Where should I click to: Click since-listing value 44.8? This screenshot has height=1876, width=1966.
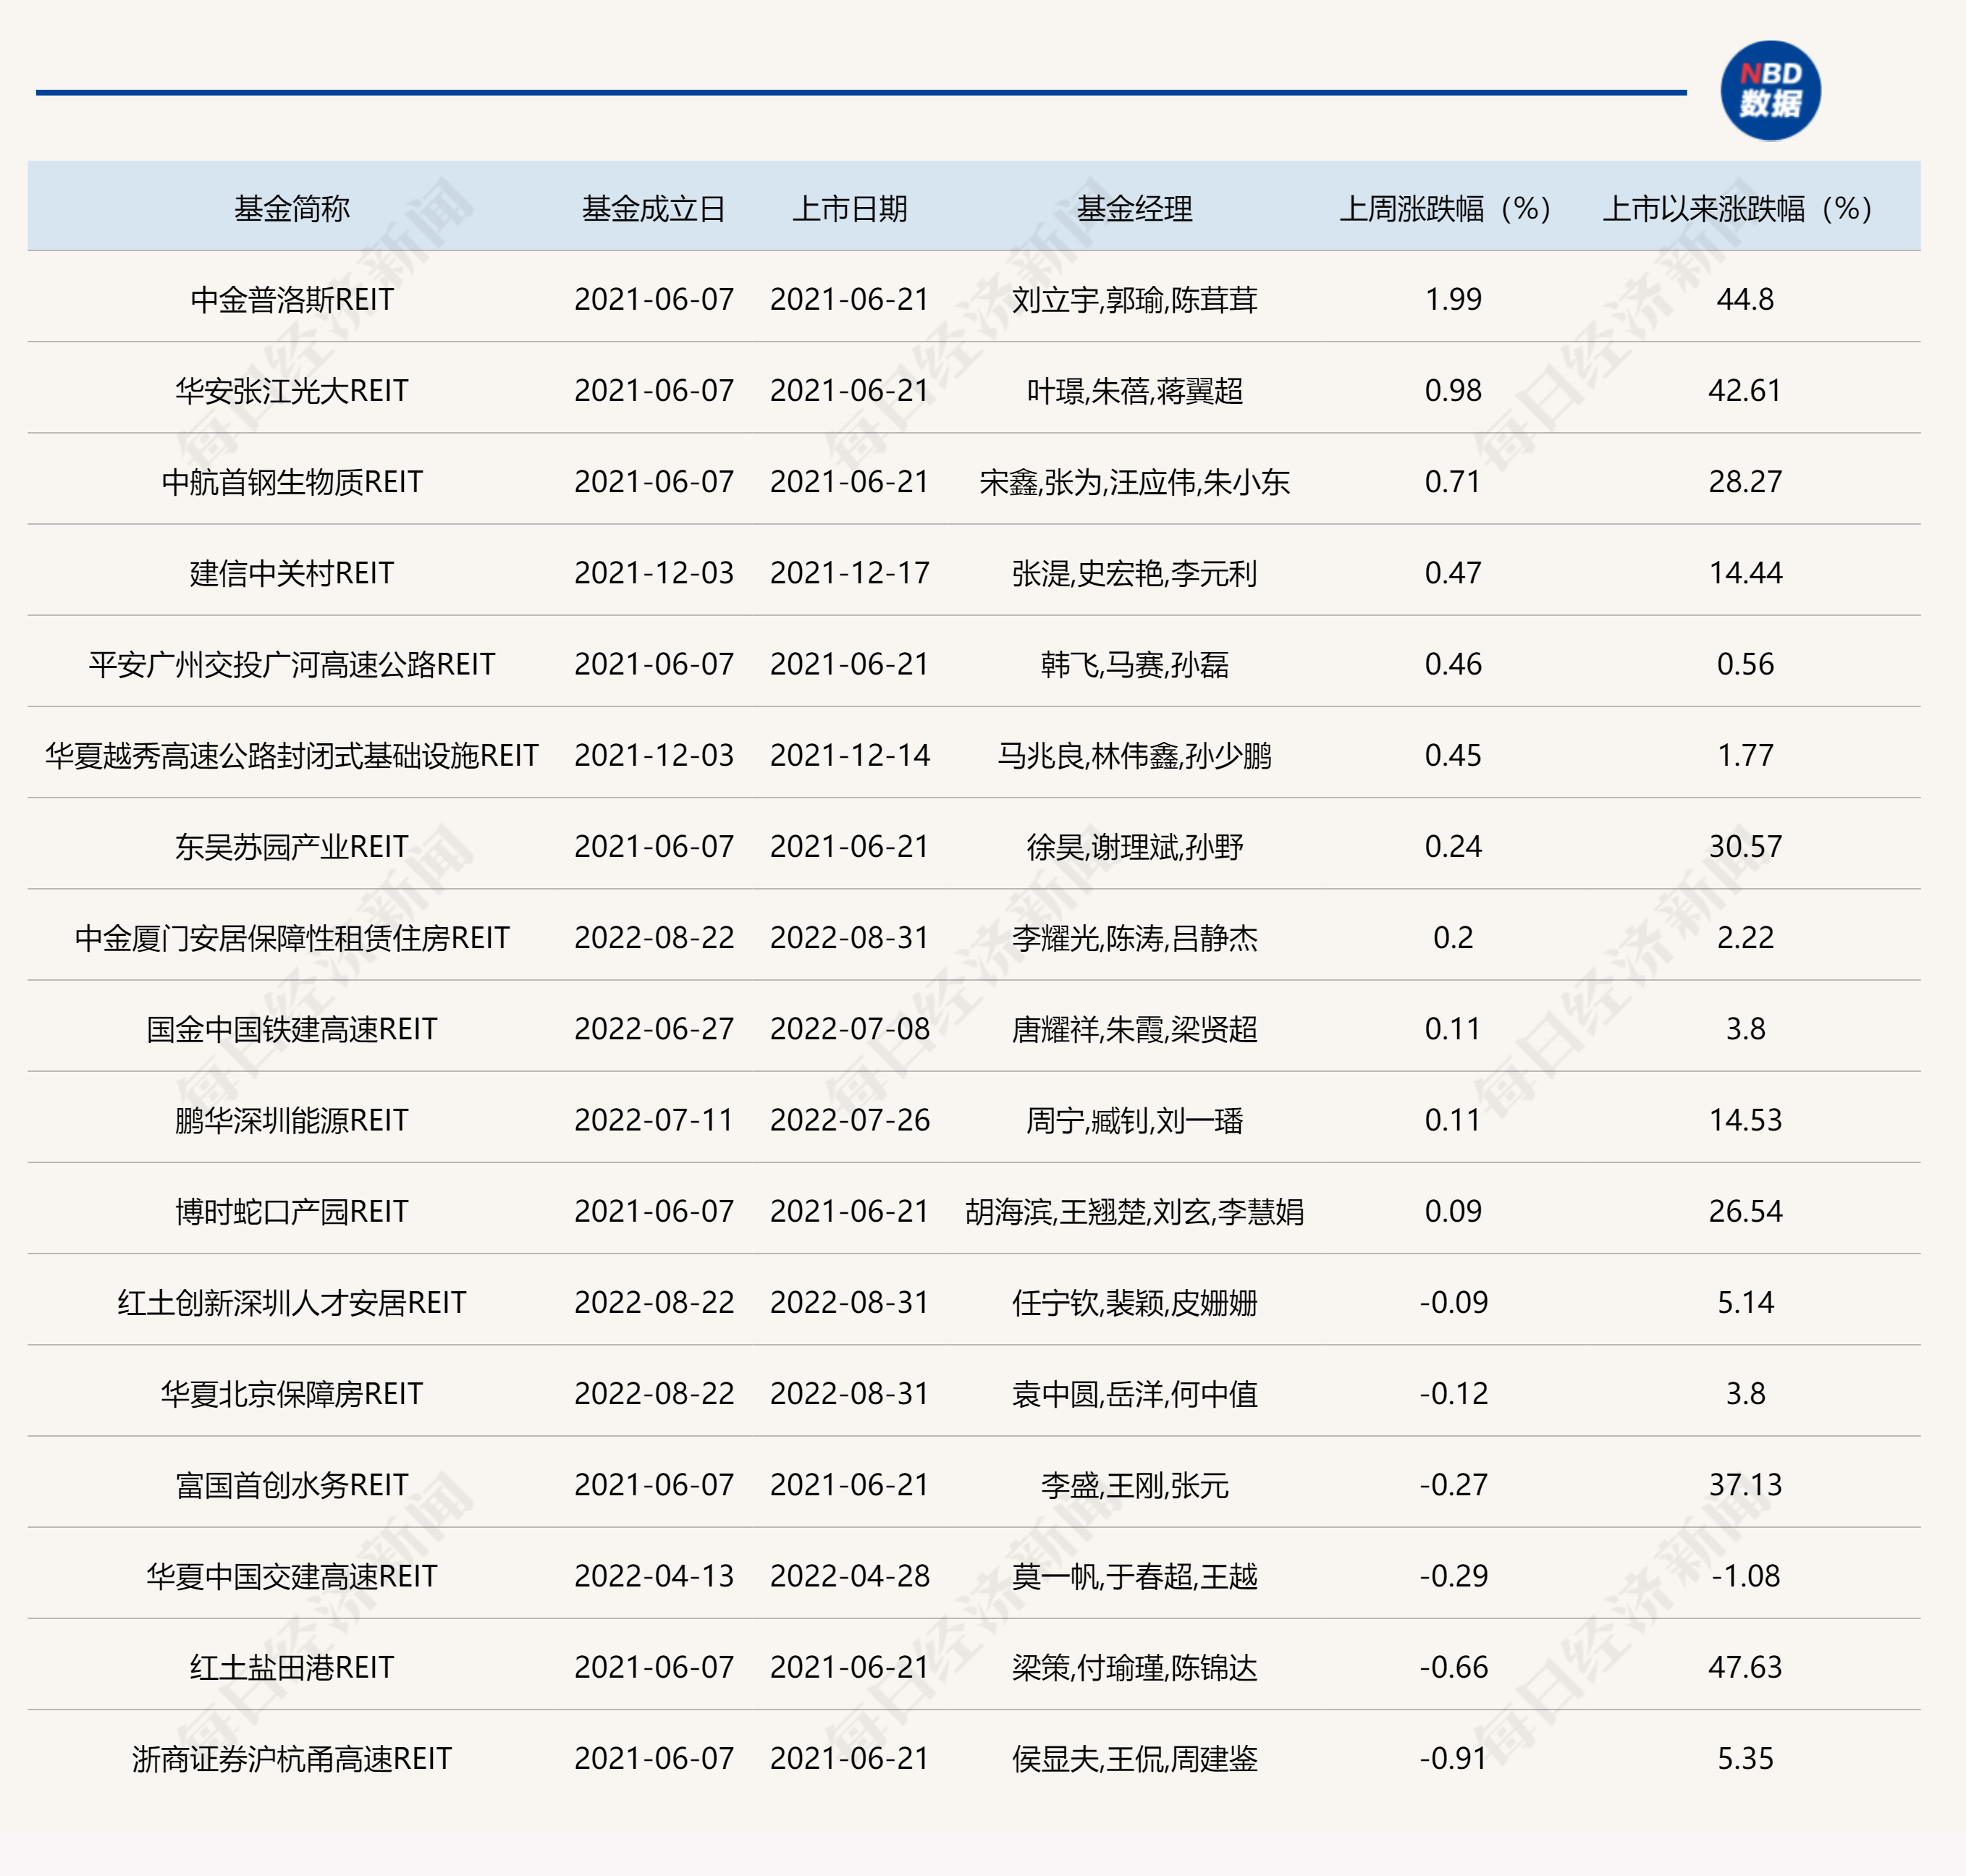(x=1746, y=299)
